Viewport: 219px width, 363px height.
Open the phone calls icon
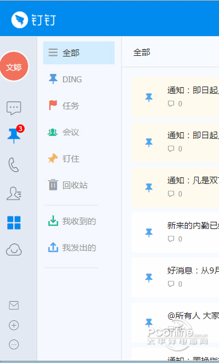(14, 165)
